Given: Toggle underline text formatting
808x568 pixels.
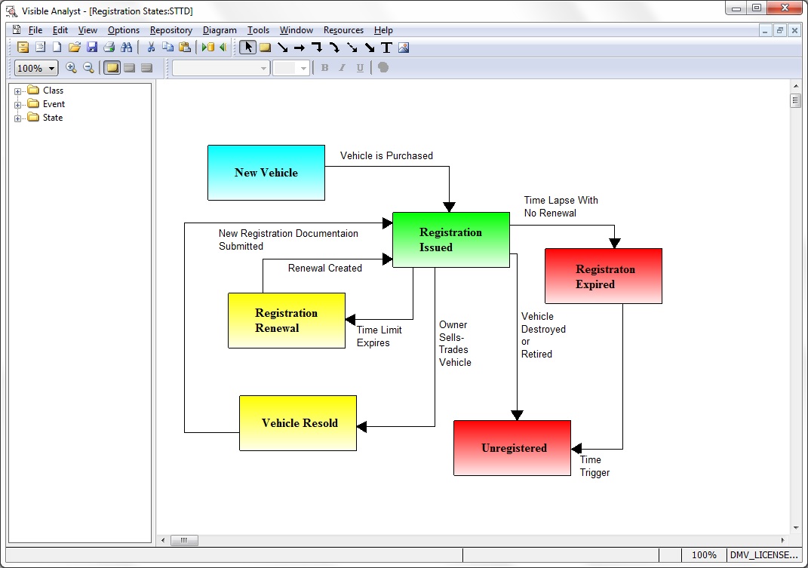Looking at the screenshot, I should (360, 68).
